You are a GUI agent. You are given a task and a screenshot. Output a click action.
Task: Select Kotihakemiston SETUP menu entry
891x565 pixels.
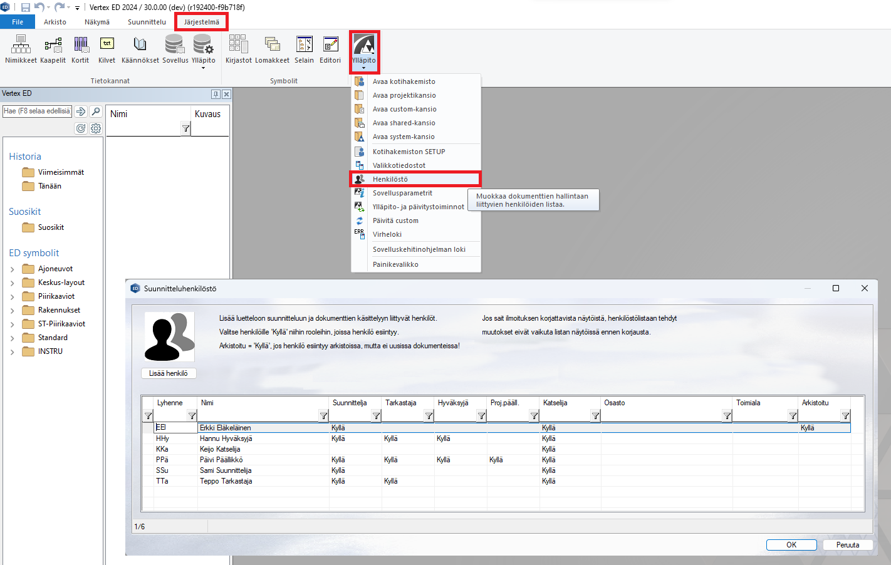409,152
